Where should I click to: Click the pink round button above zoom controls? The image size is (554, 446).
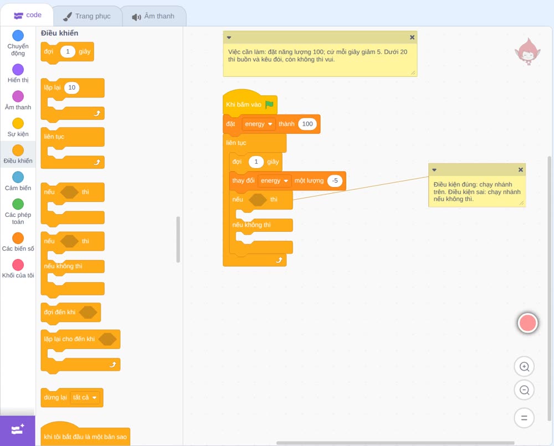(x=527, y=323)
